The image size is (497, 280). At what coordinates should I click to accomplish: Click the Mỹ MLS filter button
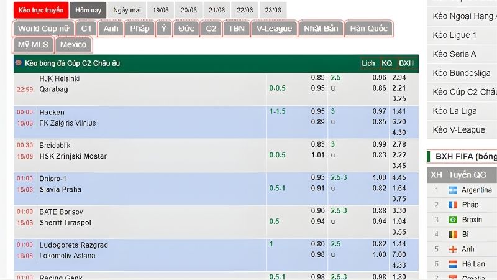[34, 45]
